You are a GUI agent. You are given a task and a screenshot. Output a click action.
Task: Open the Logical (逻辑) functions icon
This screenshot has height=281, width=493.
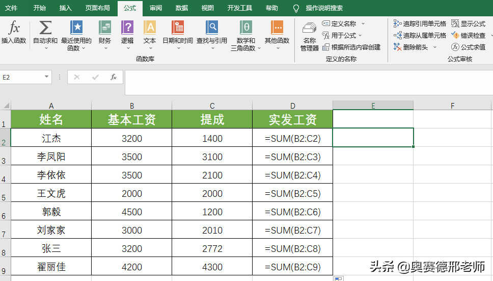tap(127, 28)
